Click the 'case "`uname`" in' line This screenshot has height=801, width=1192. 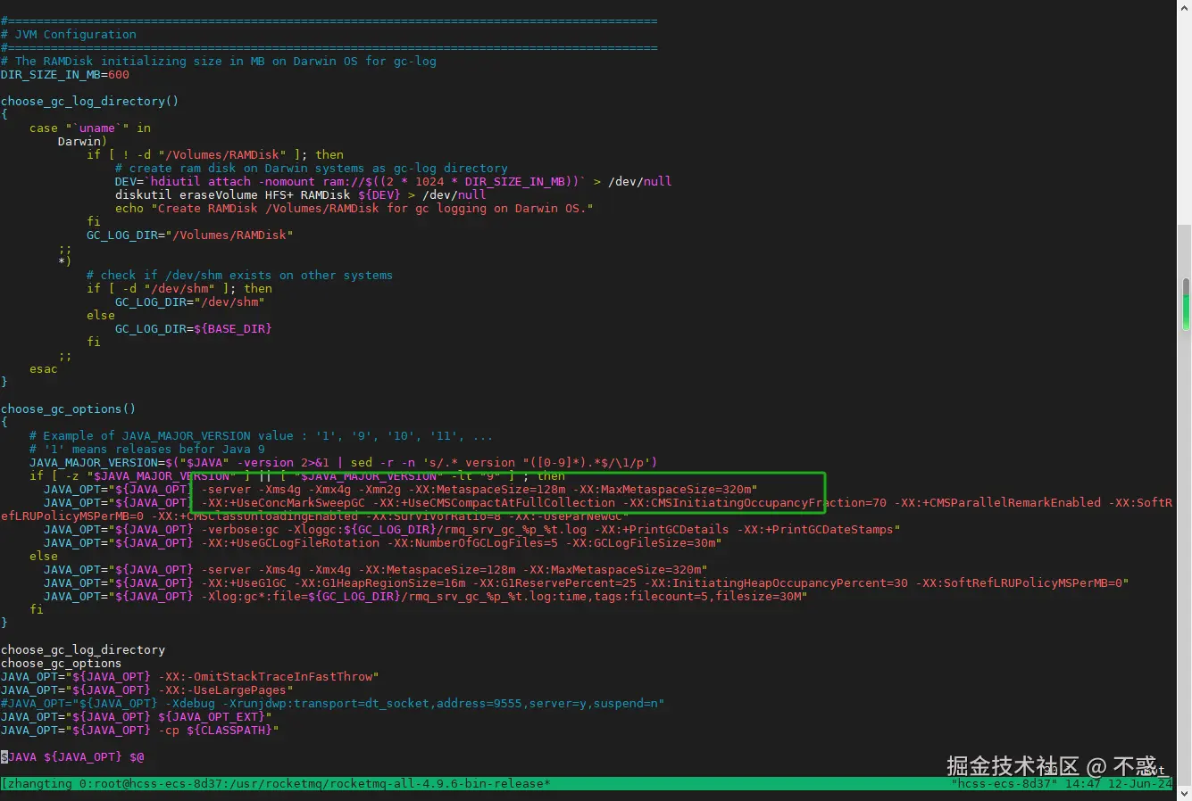(90, 128)
